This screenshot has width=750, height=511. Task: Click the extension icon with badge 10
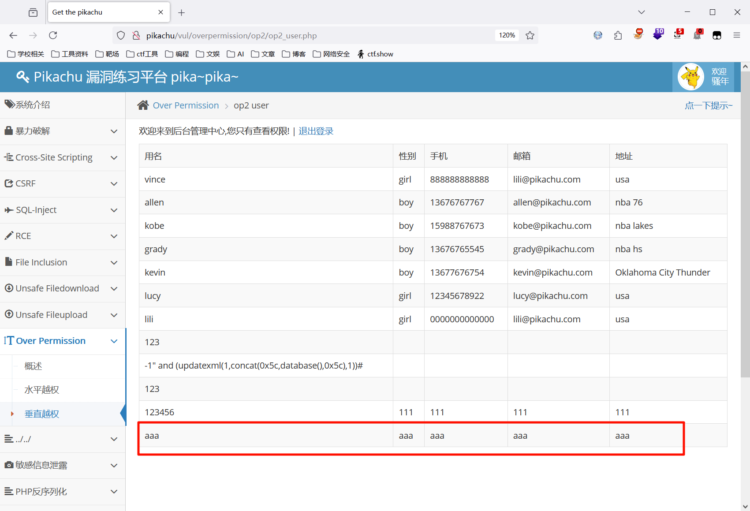[x=658, y=35]
